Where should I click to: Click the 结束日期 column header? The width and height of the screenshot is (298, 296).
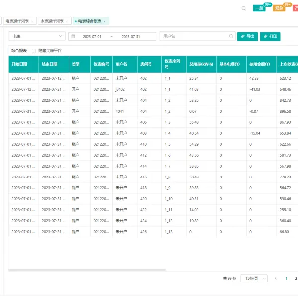pyautogui.click(x=54, y=64)
